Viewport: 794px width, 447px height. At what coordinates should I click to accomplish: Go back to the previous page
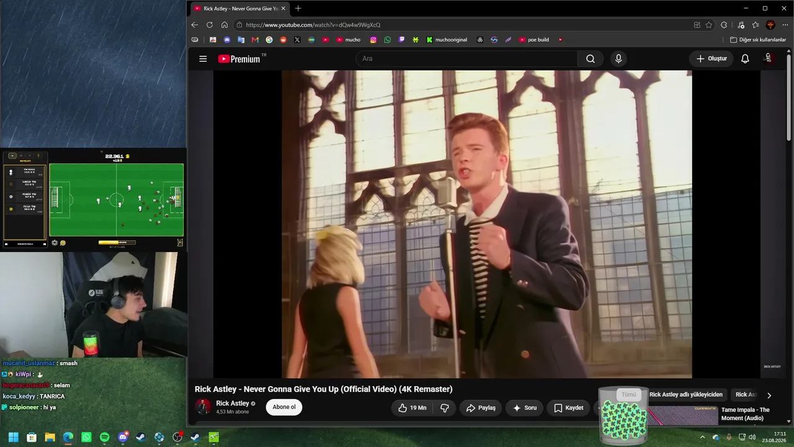pos(195,25)
